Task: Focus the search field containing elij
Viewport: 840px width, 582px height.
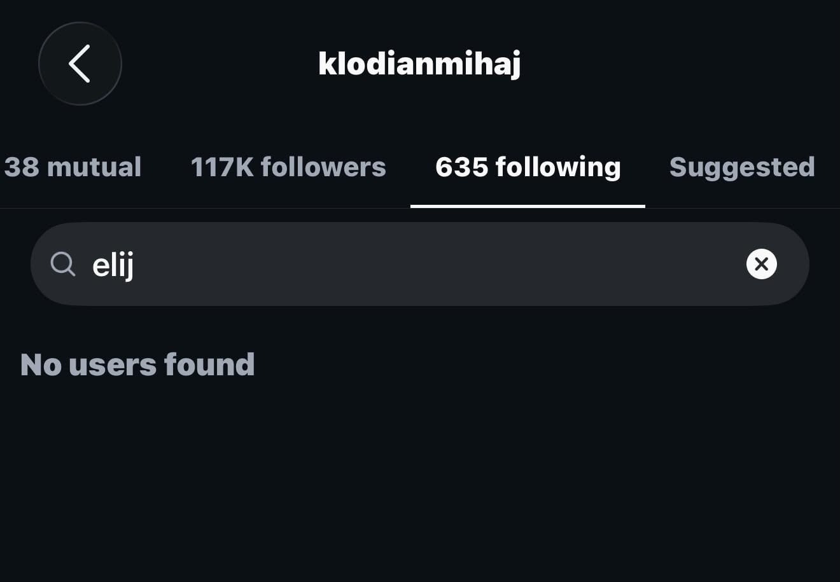Action: pyautogui.click(x=420, y=264)
